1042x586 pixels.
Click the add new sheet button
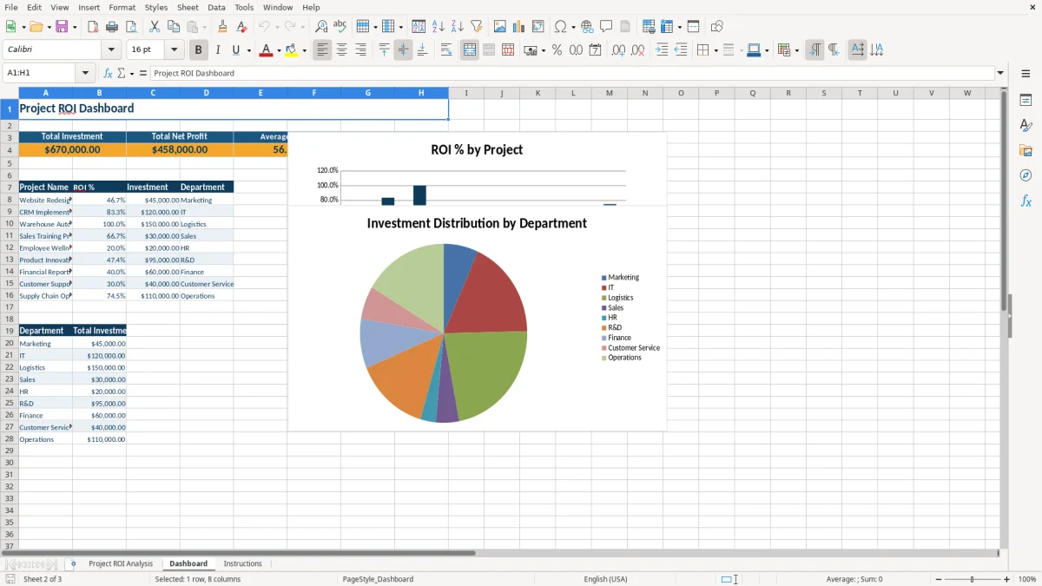[x=73, y=563]
